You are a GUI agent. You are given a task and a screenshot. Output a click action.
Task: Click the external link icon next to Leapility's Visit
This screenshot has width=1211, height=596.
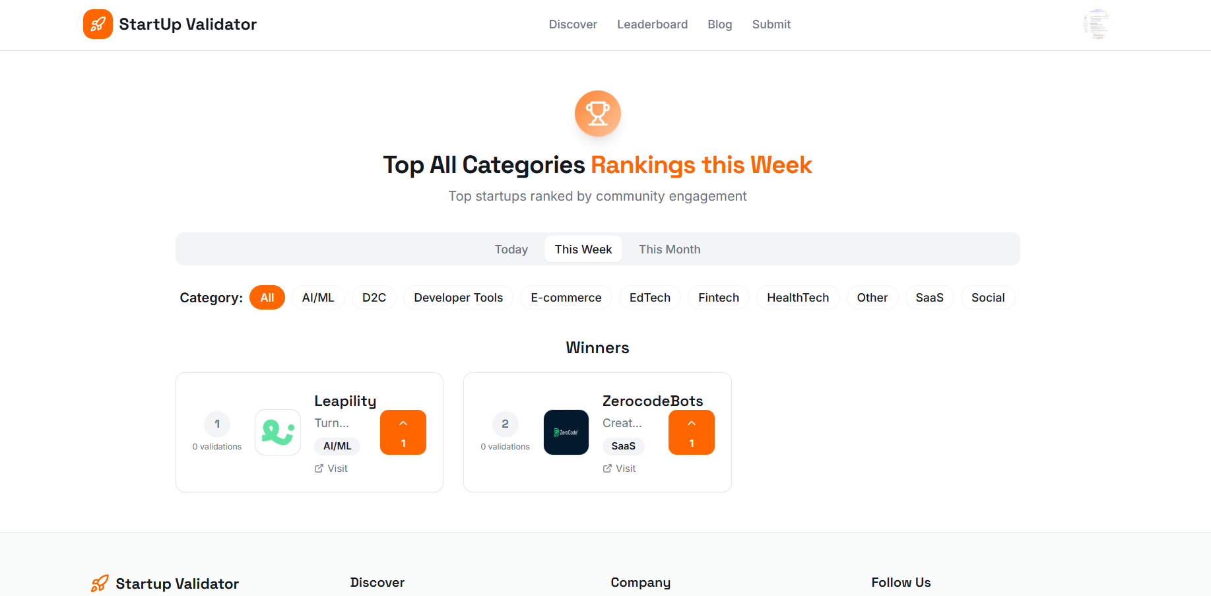tap(318, 468)
